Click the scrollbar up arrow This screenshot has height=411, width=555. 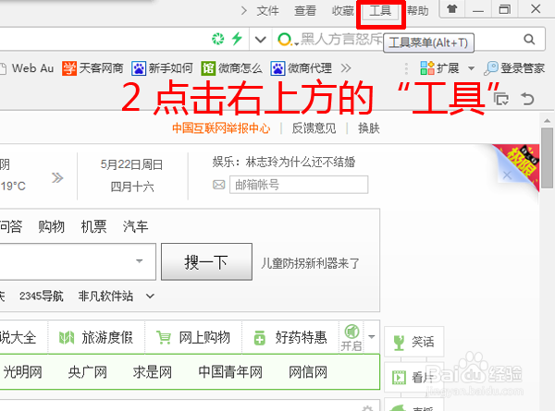(548, 121)
